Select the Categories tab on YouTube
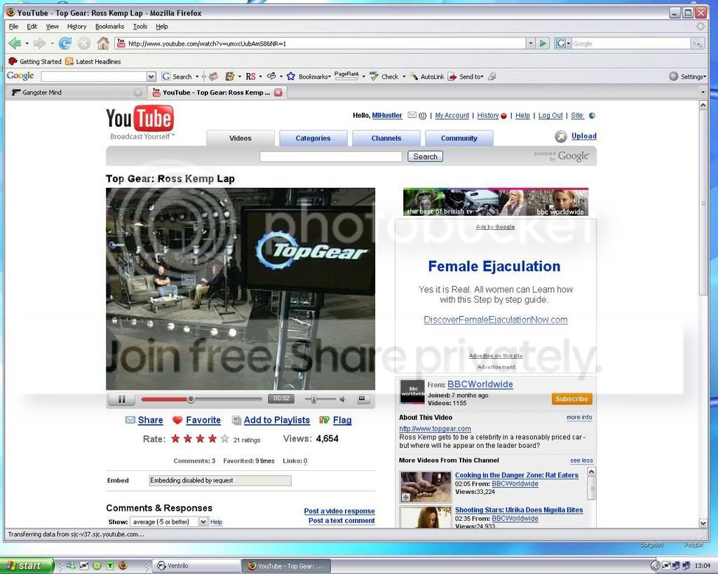This screenshot has height=574, width=718. pyautogui.click(x=313, y=138)
